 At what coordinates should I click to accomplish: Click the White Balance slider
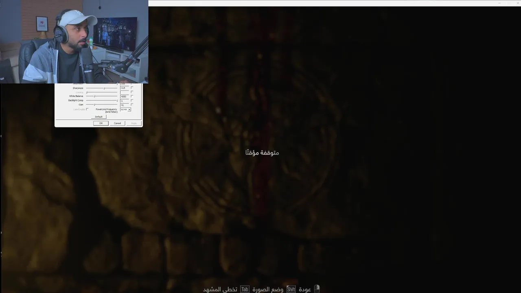[102, 96]
